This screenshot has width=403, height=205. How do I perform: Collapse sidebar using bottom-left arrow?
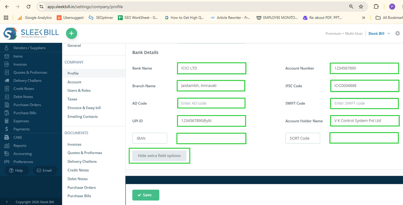(7, 202)
